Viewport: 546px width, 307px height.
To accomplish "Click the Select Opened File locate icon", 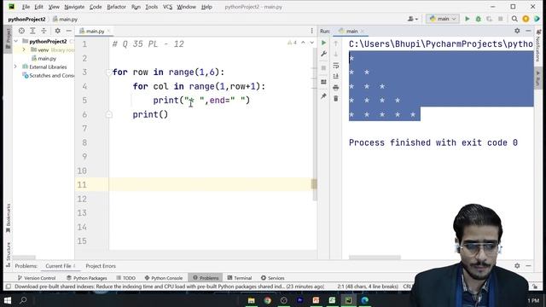I will [x=21, y=31].
